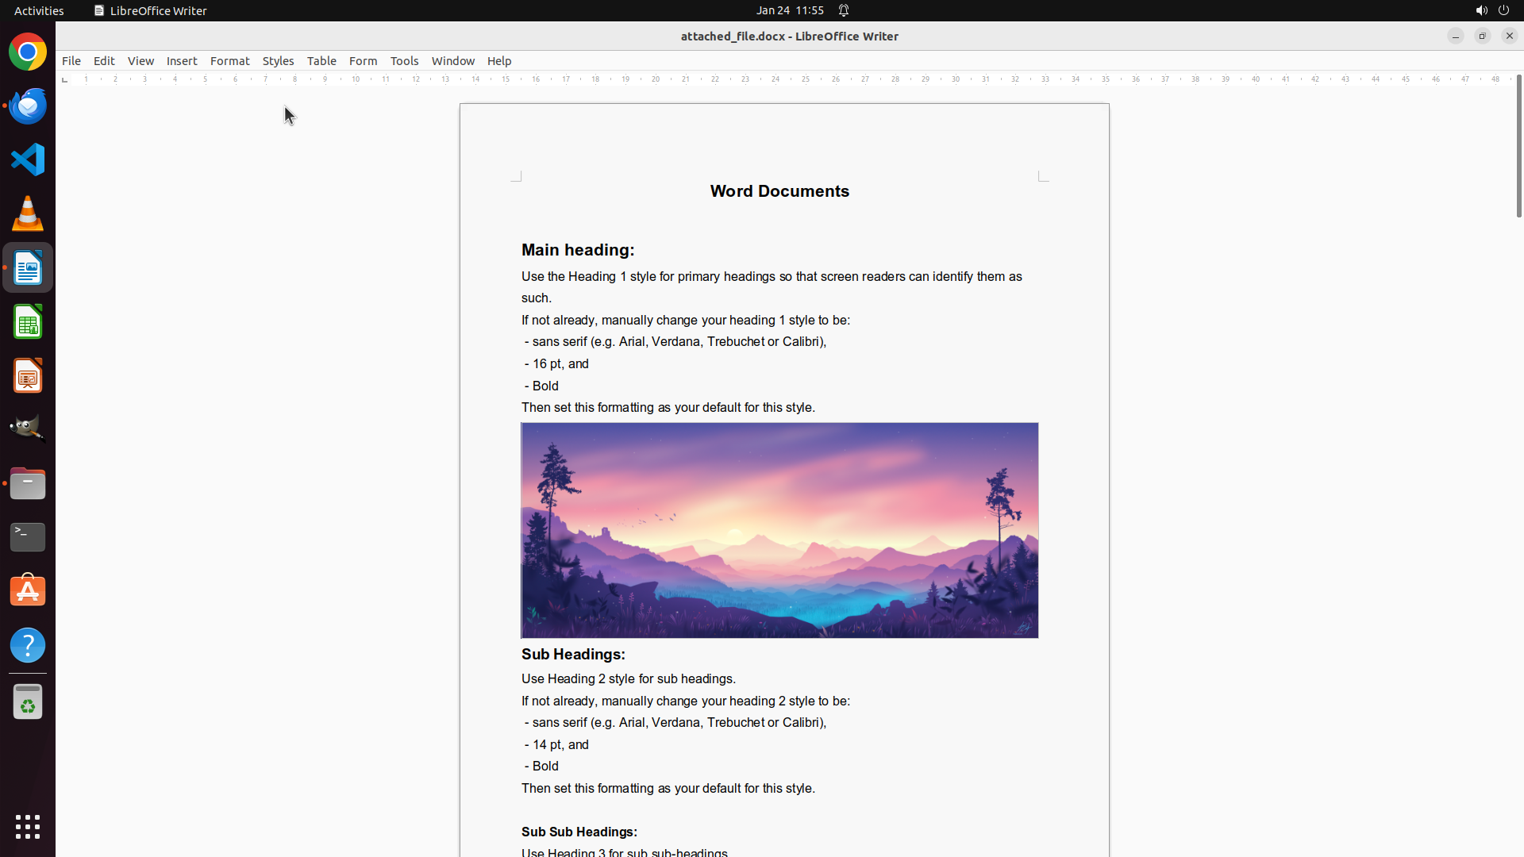Show all applications grid
The image size is (1524, 857).
[x=28, y=827]
